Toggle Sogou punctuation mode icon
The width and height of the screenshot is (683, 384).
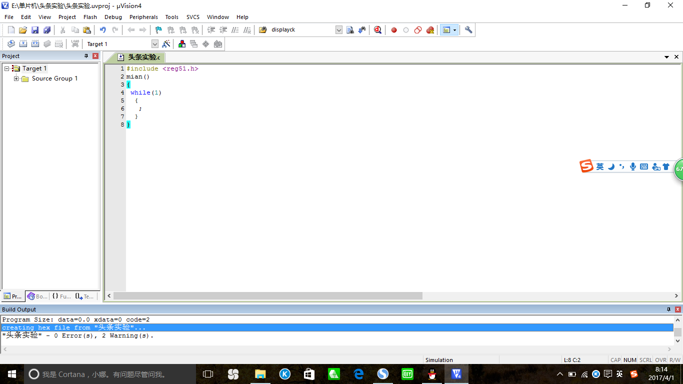(622, 166)
